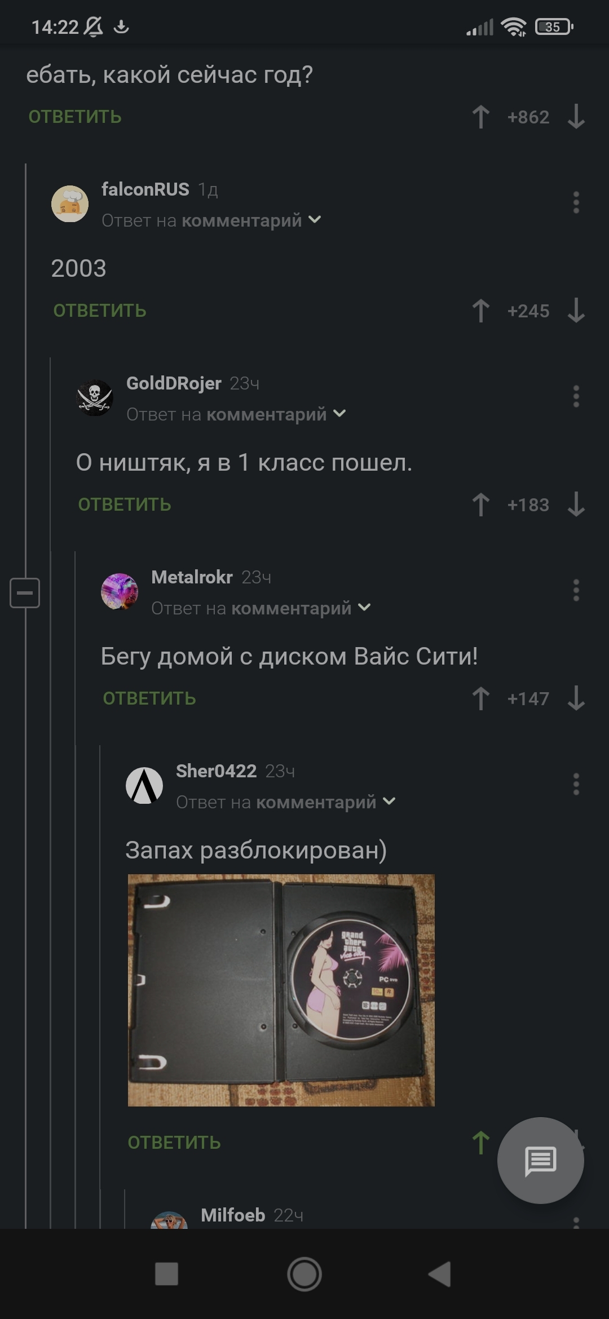Image resolution: width=609 pixels, height=1319 pixels.
Task: Open three-dot menu on Sher0422's comment
Action: [x=576, y=784]
